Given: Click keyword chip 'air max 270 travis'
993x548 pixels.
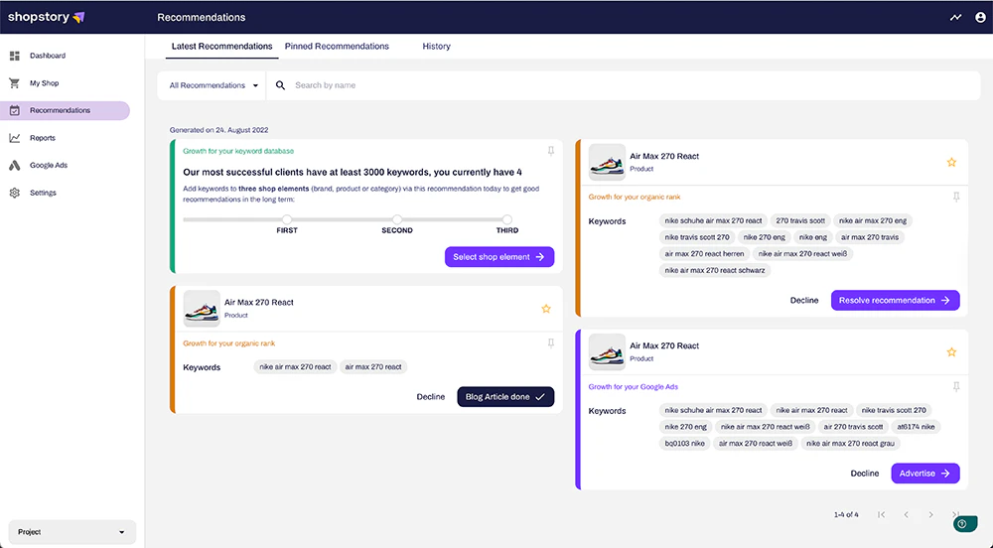Looking at the screenshot, I should [x=870, y=237].
